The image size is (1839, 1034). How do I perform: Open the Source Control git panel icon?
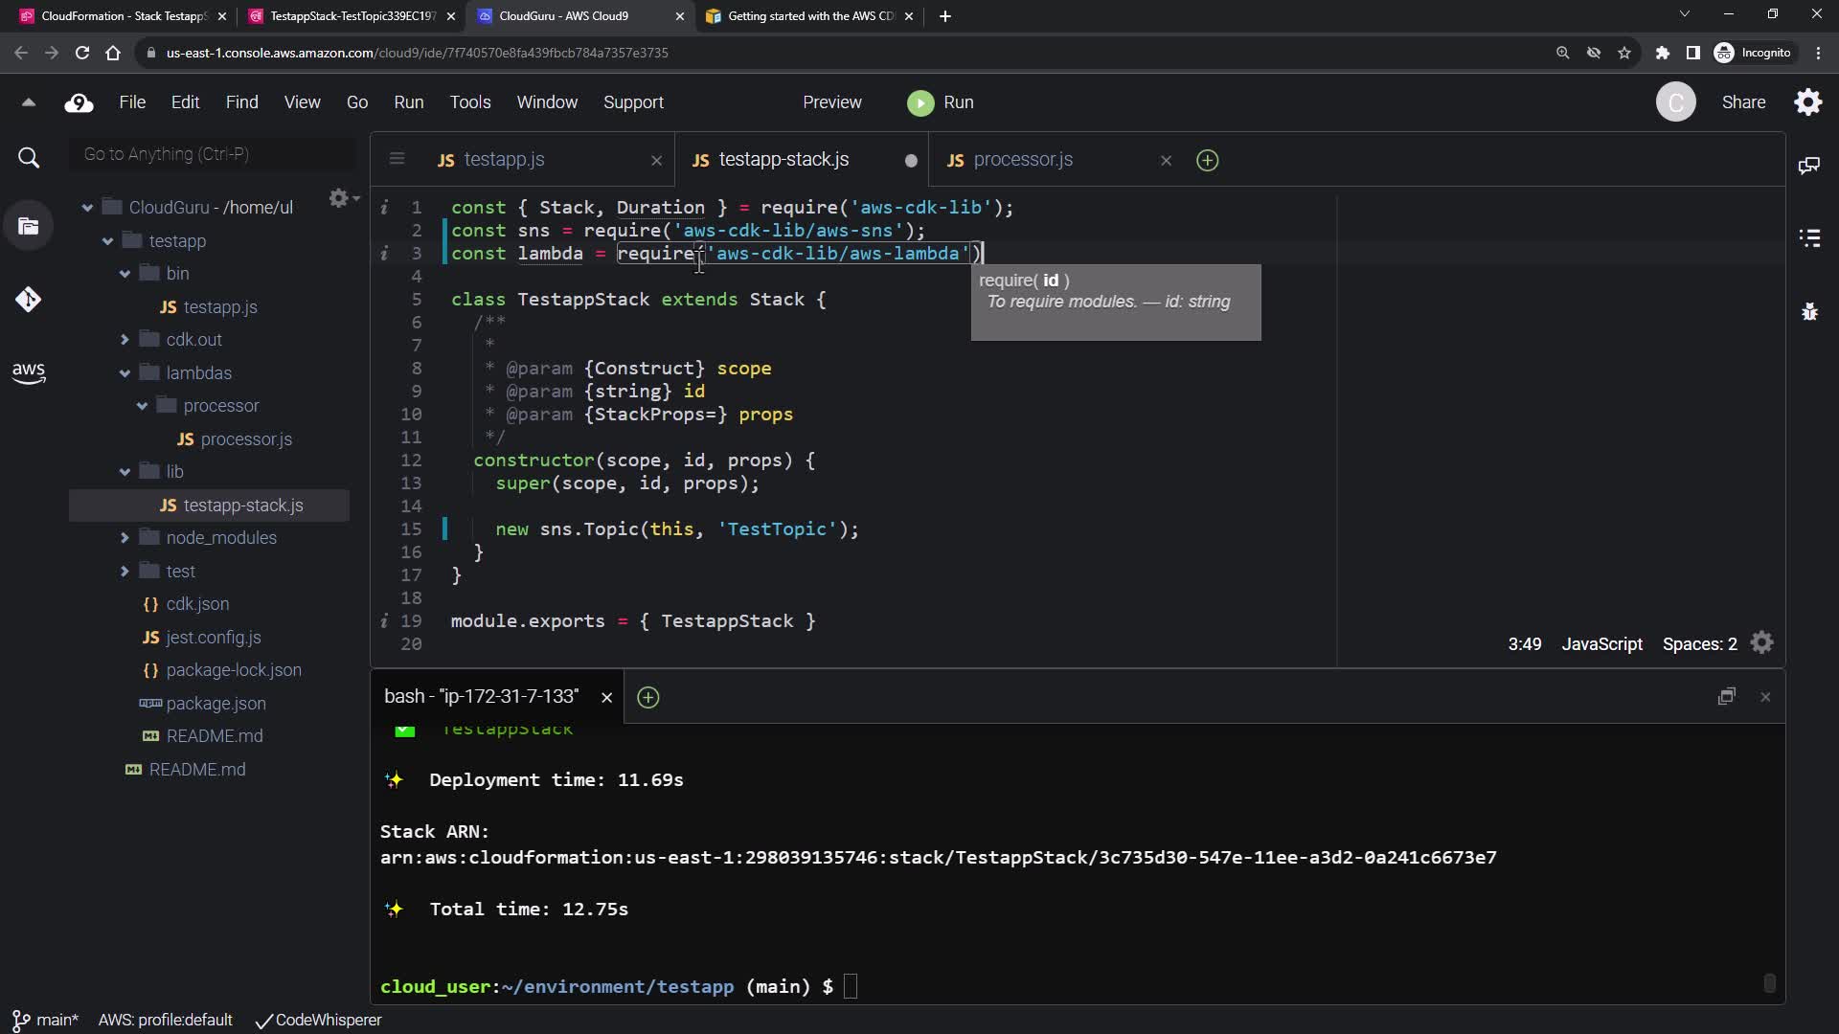(x=28, y=300)
